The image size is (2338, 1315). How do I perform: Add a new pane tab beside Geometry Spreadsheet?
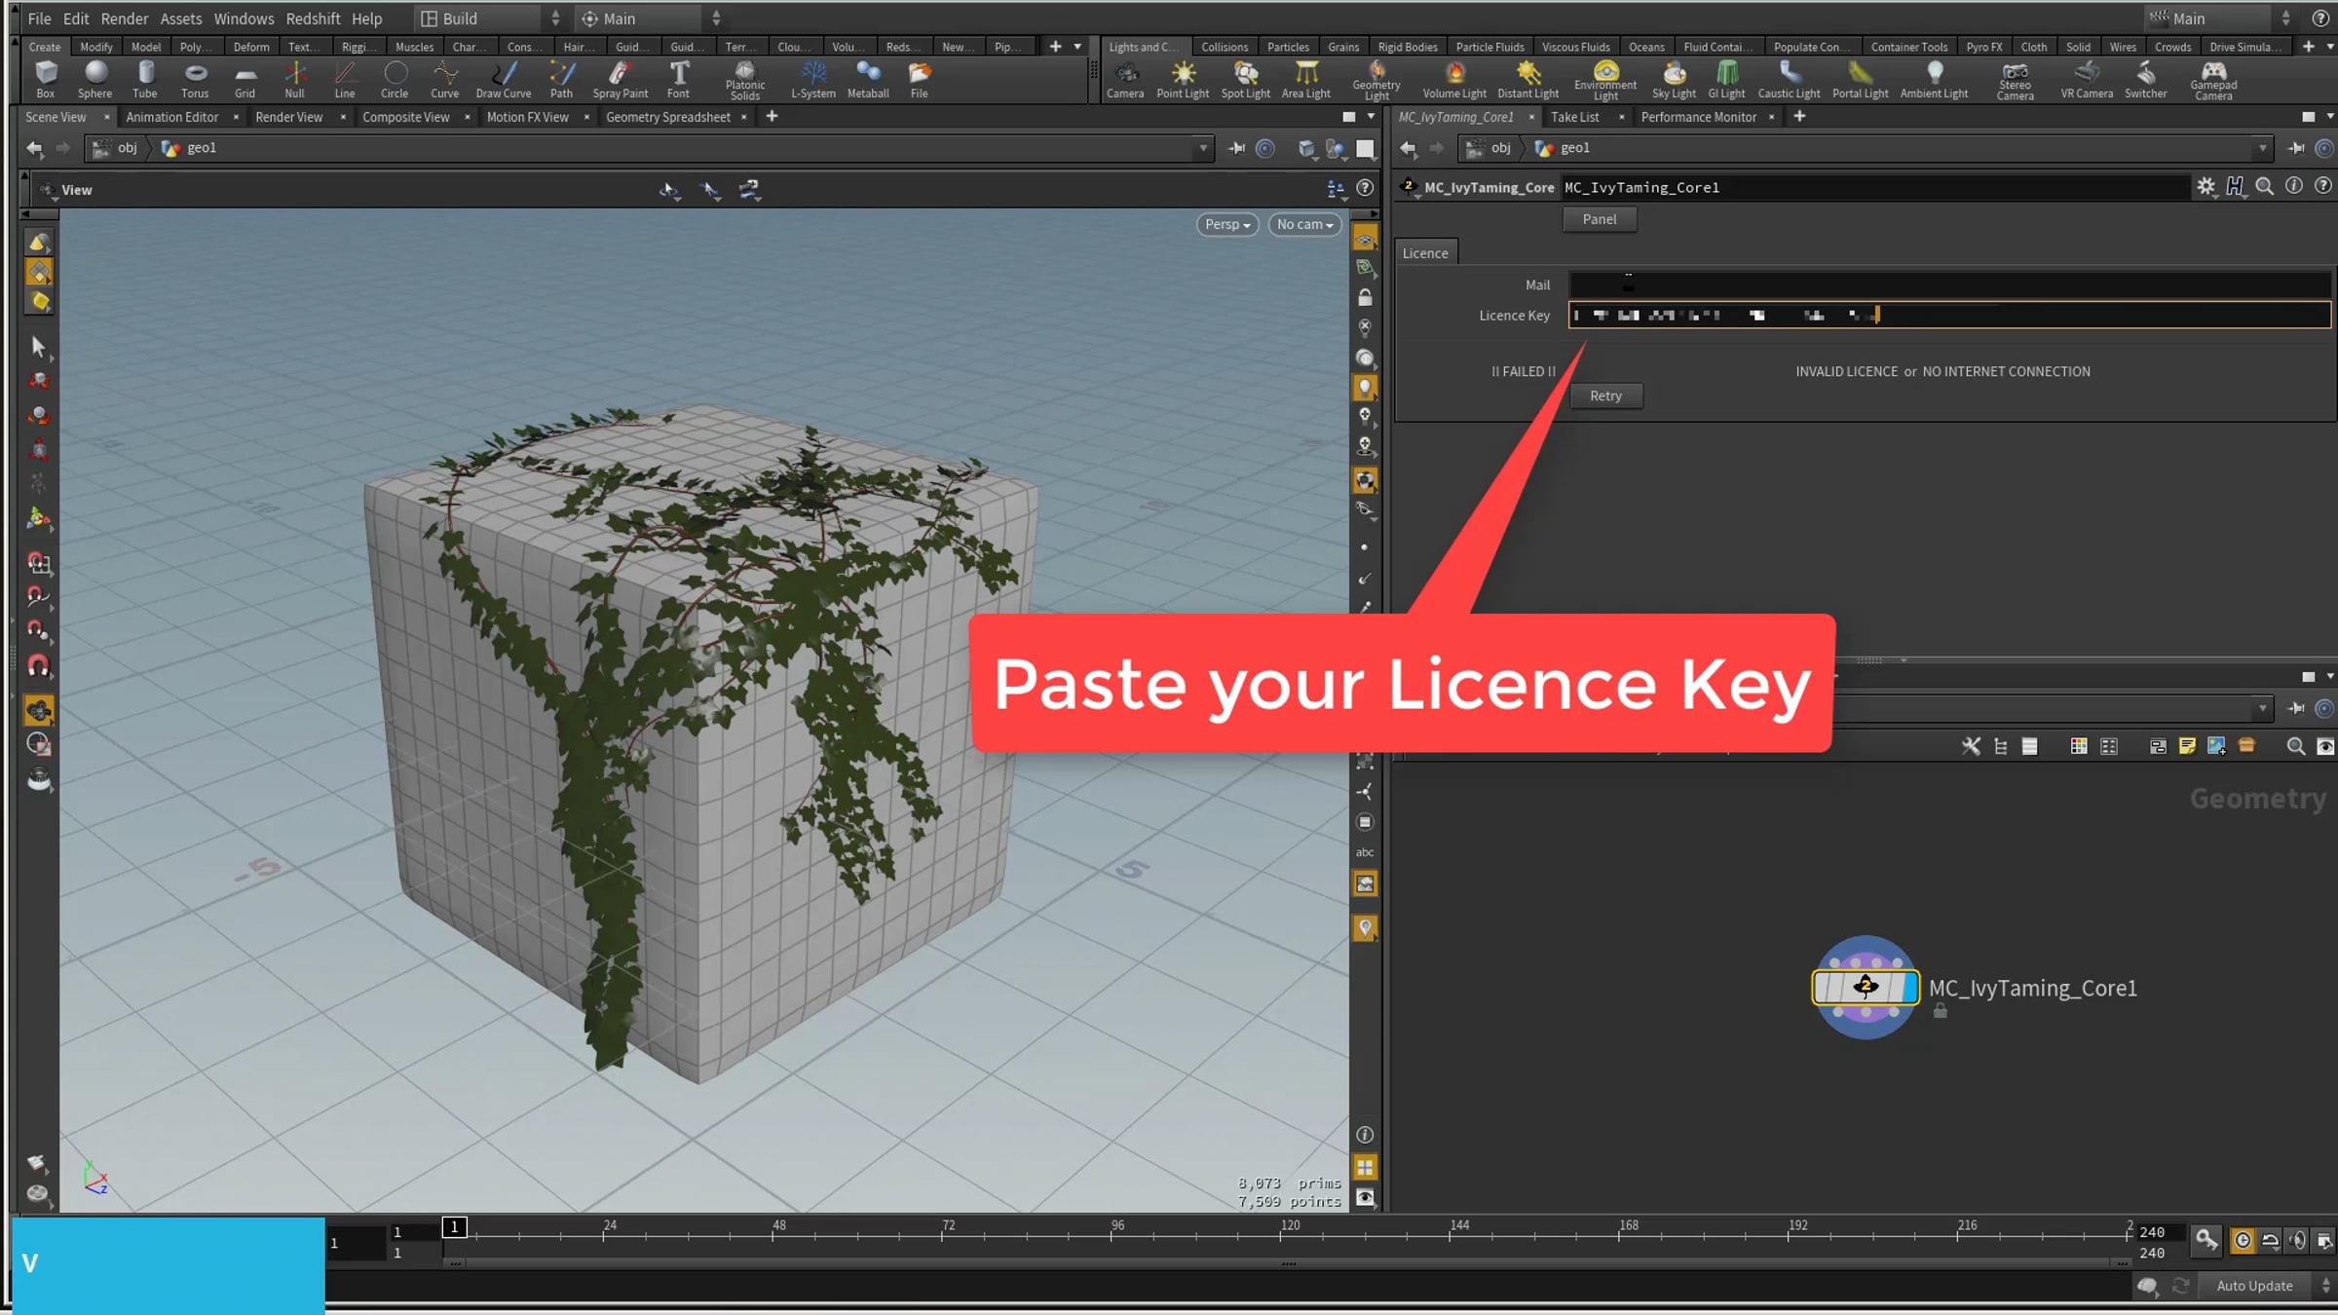pyautogui.click(x=772, y=117)
